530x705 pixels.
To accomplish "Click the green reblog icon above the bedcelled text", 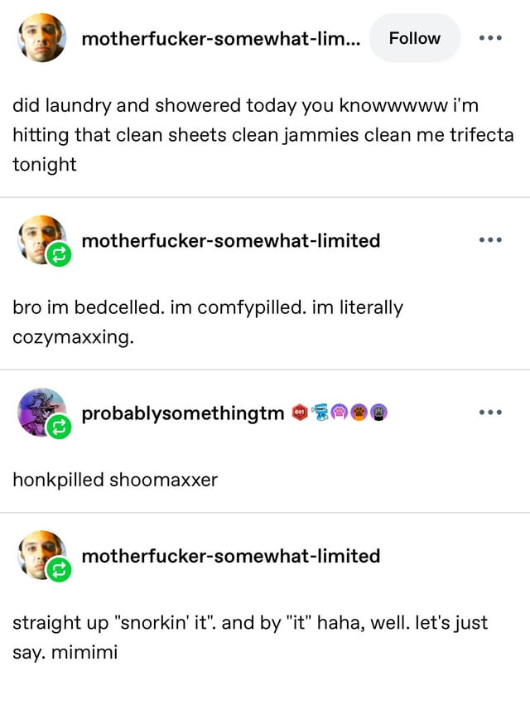I will pos(59,256).
